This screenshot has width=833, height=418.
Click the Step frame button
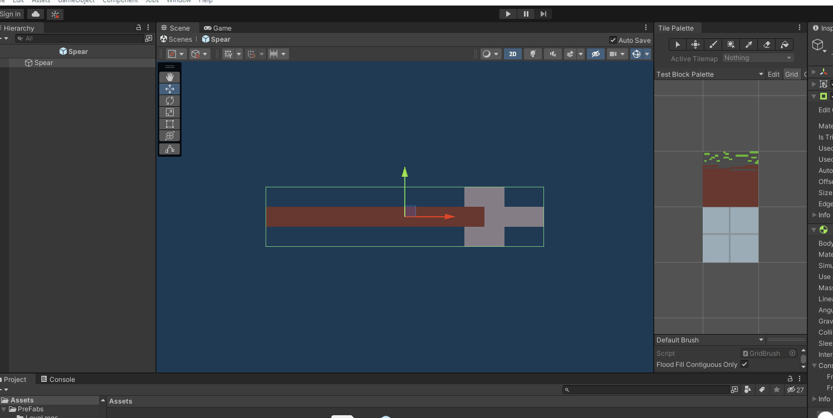click(543, 14)
